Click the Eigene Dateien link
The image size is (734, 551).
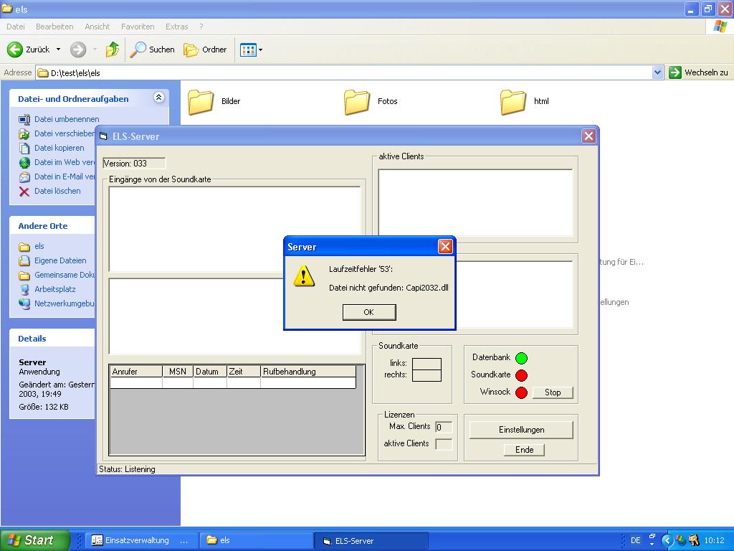[60, 260]
